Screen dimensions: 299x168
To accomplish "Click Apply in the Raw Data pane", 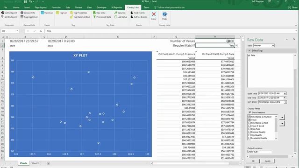I will click(268, 161).
